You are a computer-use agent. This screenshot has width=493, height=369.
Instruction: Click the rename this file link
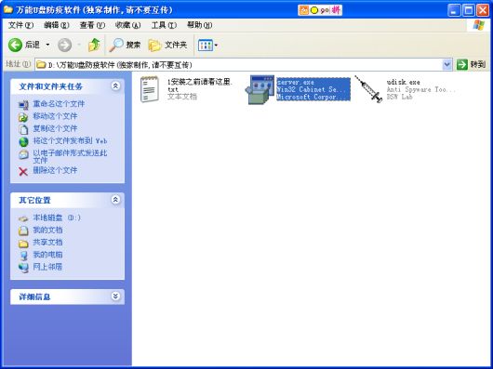tap(59, 103)
